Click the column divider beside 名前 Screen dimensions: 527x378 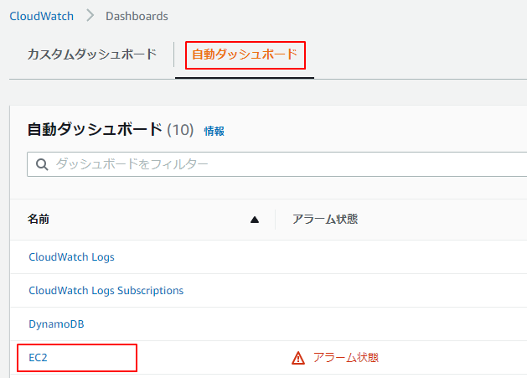tap(275, 220)
